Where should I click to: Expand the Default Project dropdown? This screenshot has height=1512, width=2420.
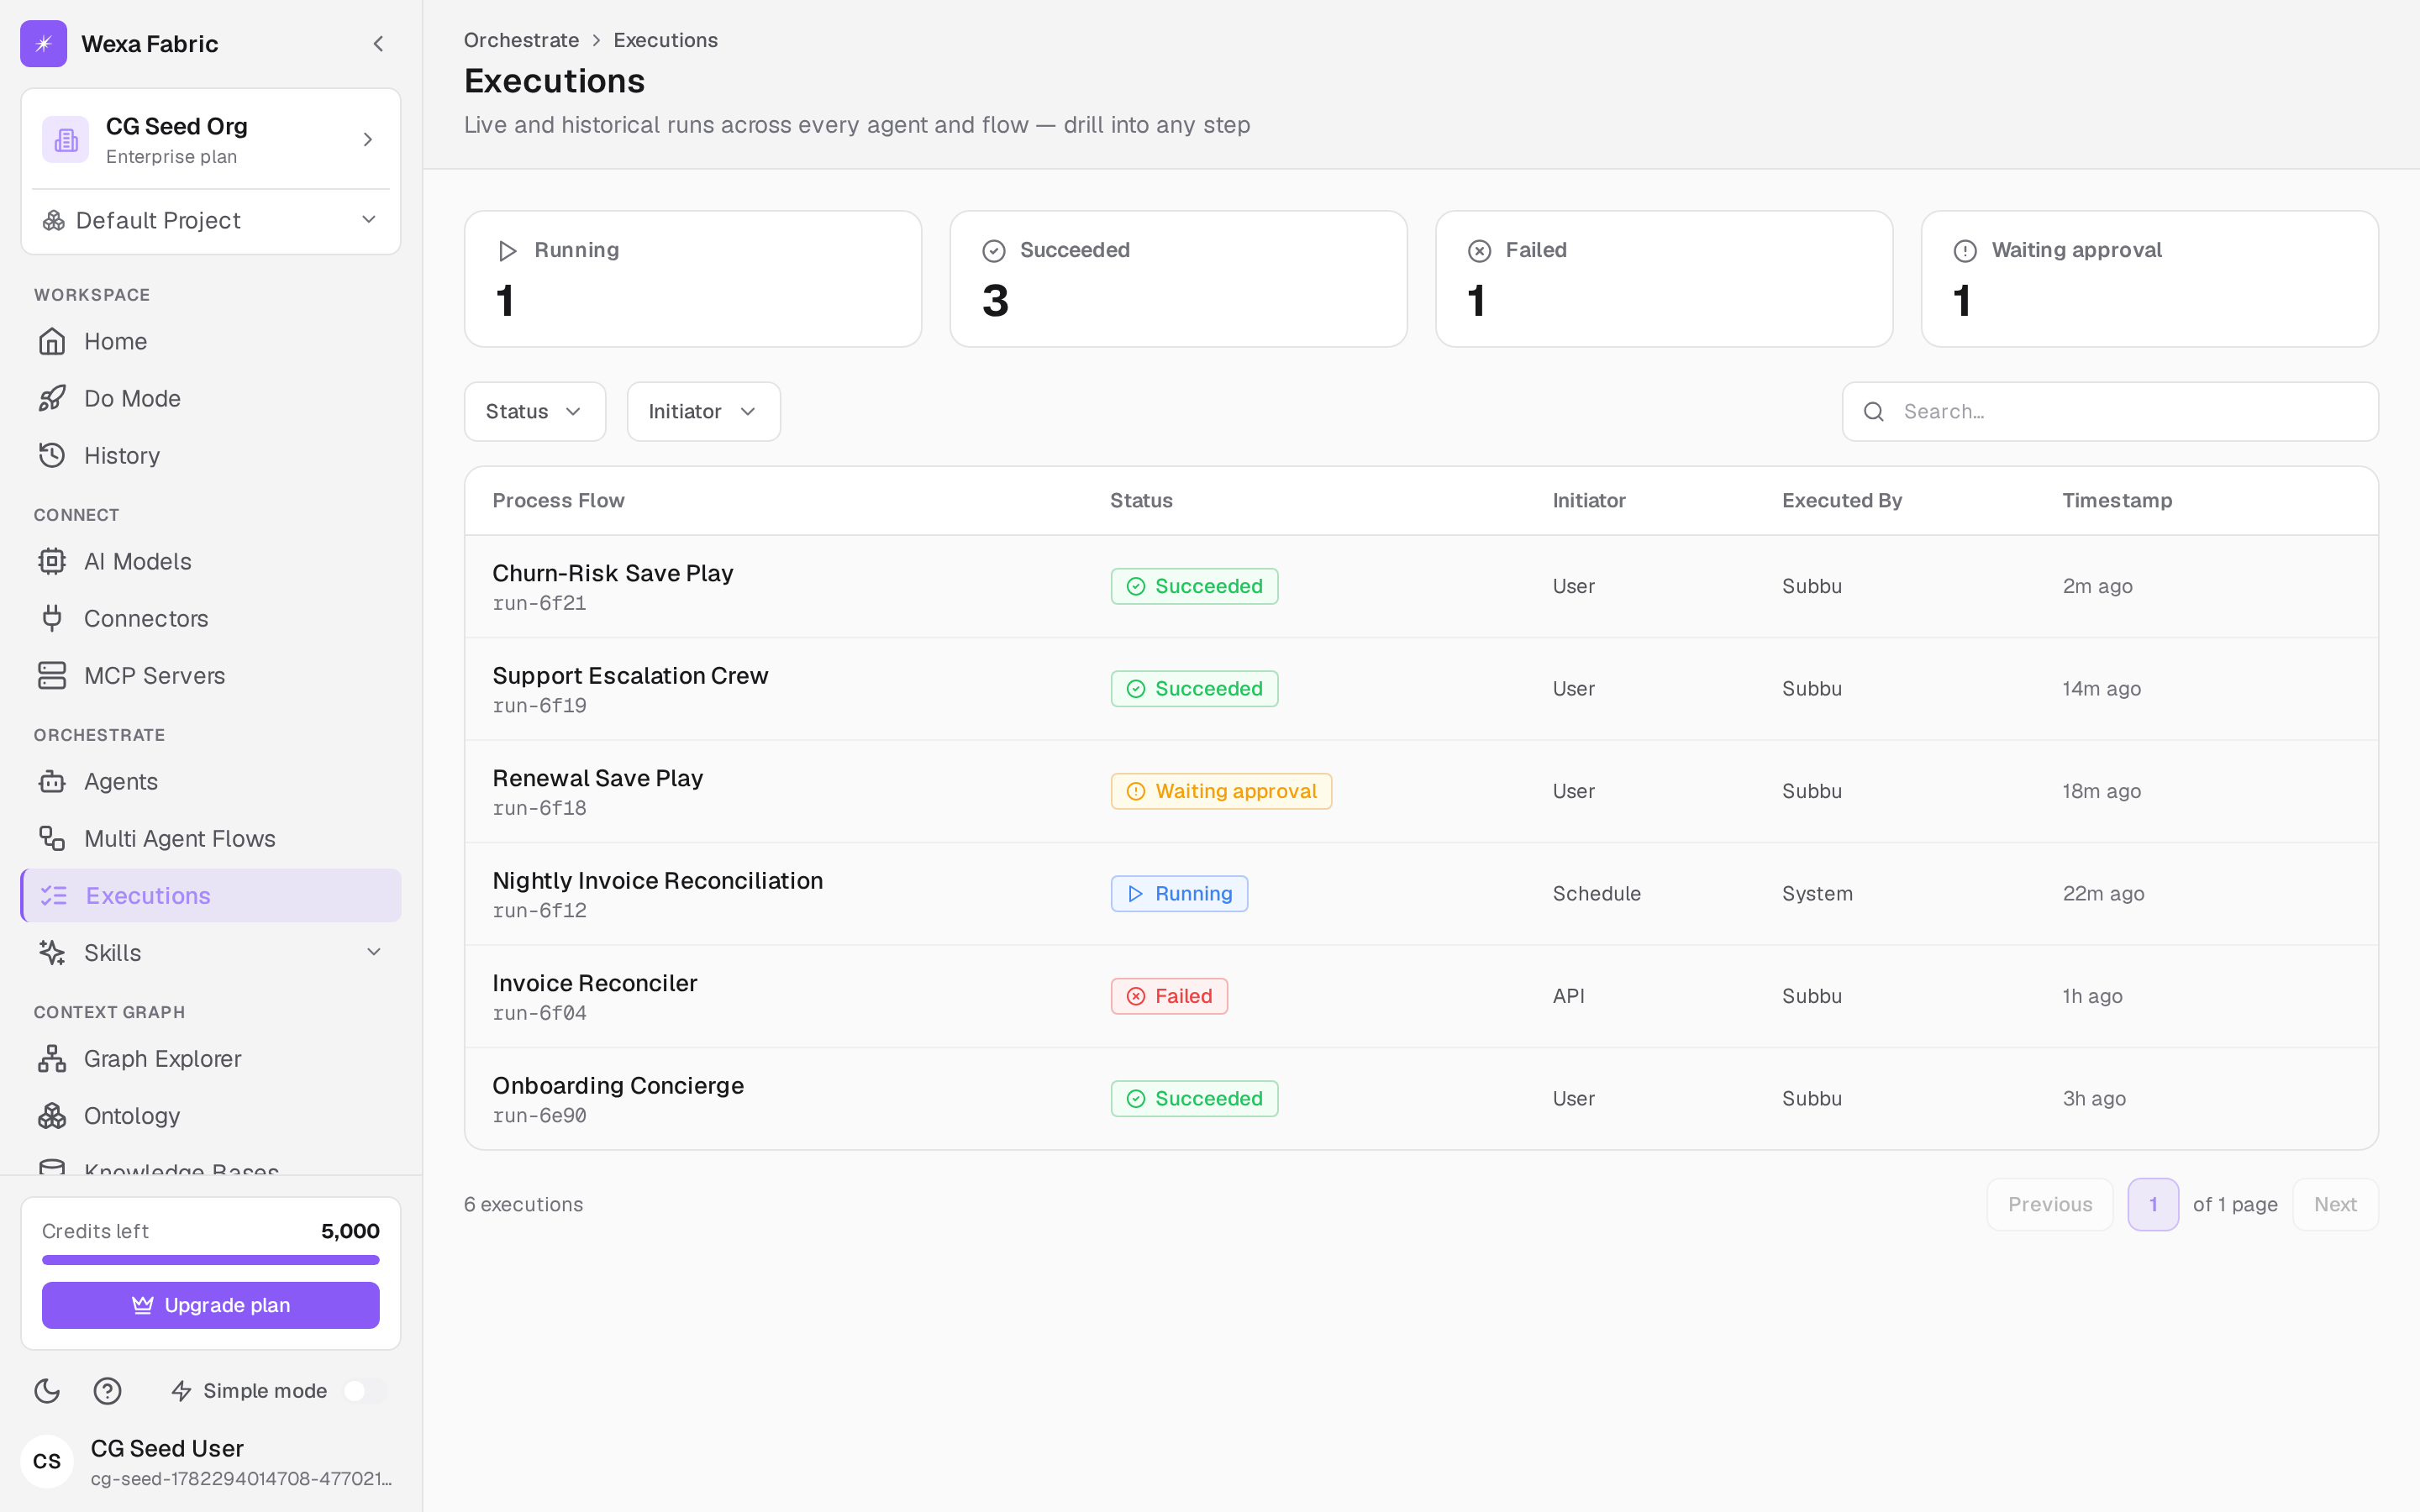(x=211, y=220)
